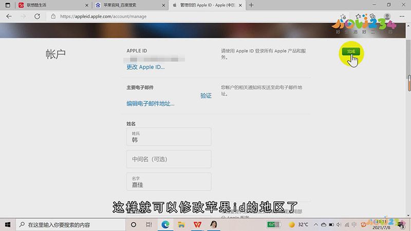Click the 名字 field containing 嘉佳
This screenshot has height=231, width=411.
tap(169, 182)
